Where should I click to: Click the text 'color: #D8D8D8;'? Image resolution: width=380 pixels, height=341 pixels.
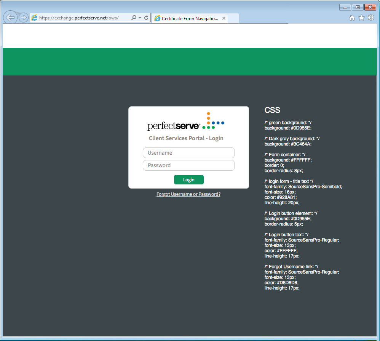[x=281, y=283]
